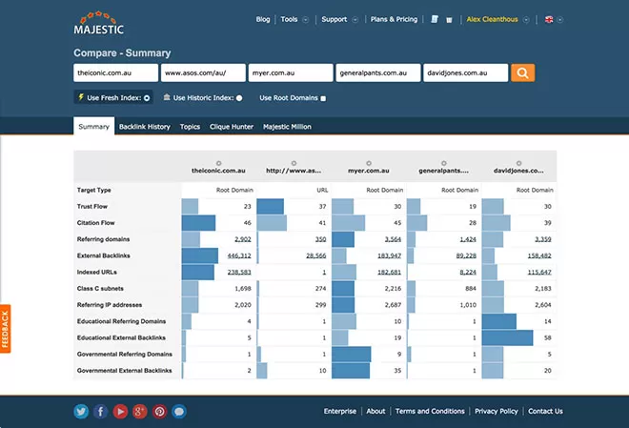Click the theiconic.com.au column header
The height and width of the screenshot is (428, 629).
pyautogui.click(x=218, y=171)
